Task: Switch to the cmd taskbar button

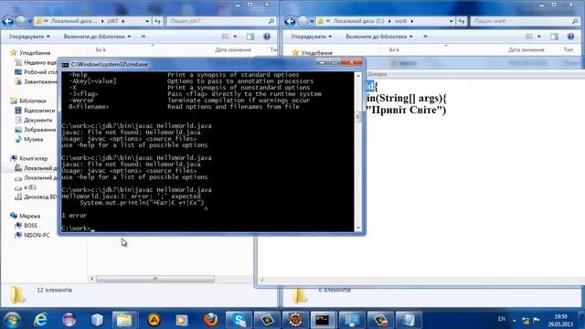Action: pos(323,320)
